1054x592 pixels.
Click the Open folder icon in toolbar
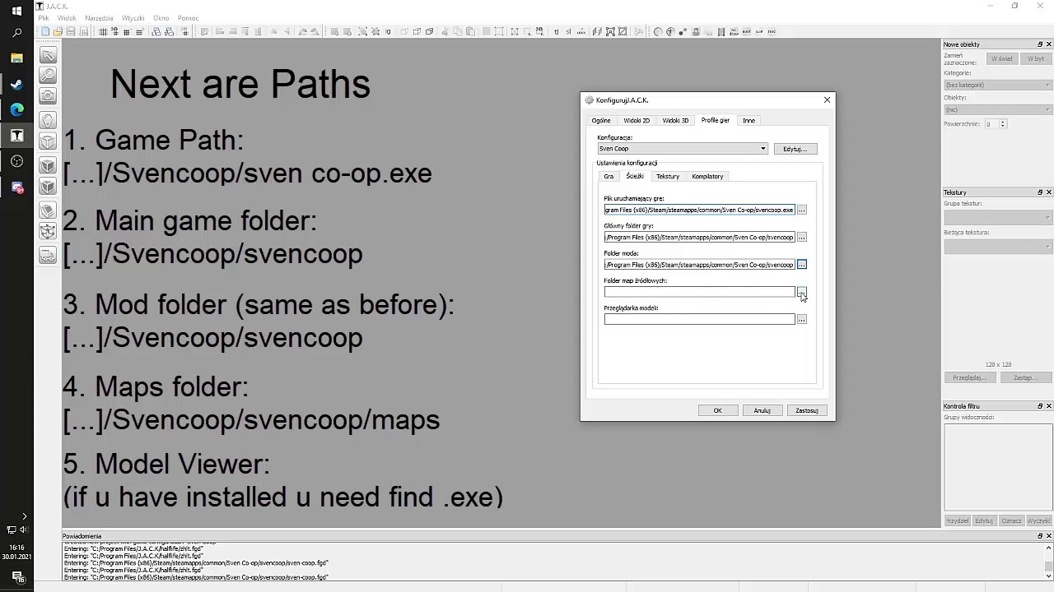coord(58,32)
